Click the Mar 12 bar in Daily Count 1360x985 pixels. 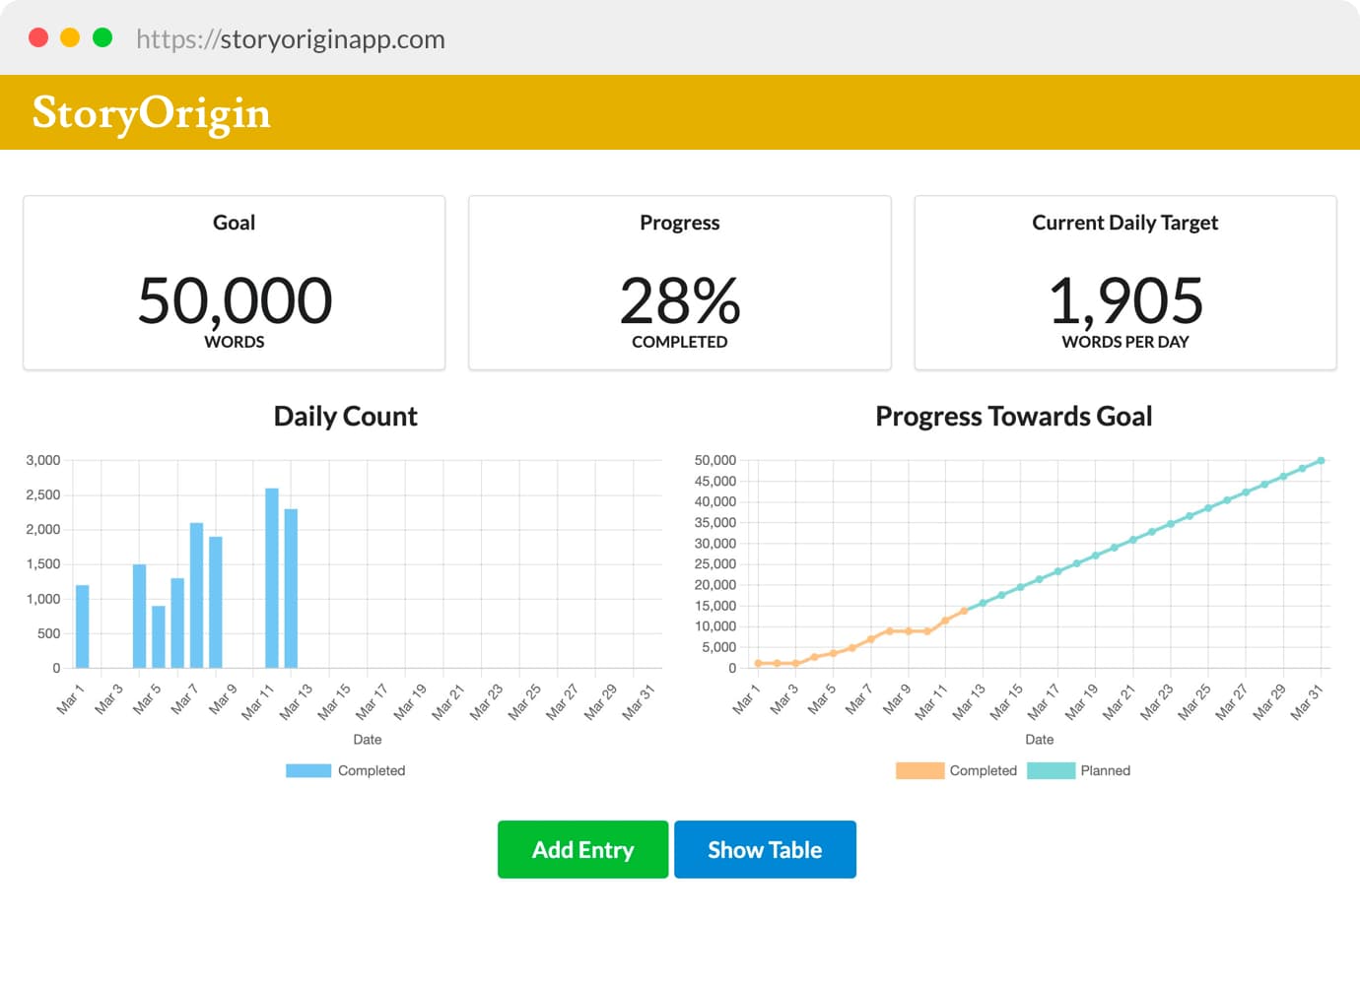(291, 588)
